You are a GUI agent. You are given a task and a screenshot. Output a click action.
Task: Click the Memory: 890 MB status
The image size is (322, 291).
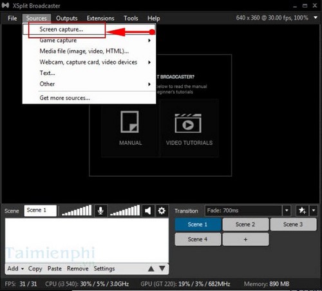267,284
